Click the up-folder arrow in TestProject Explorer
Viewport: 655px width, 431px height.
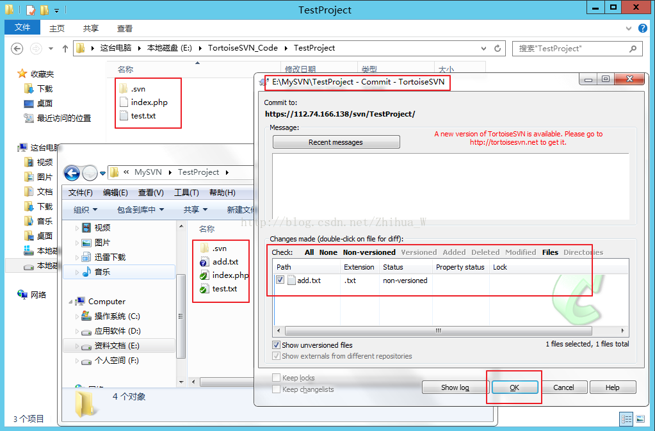tap(65, 49)
